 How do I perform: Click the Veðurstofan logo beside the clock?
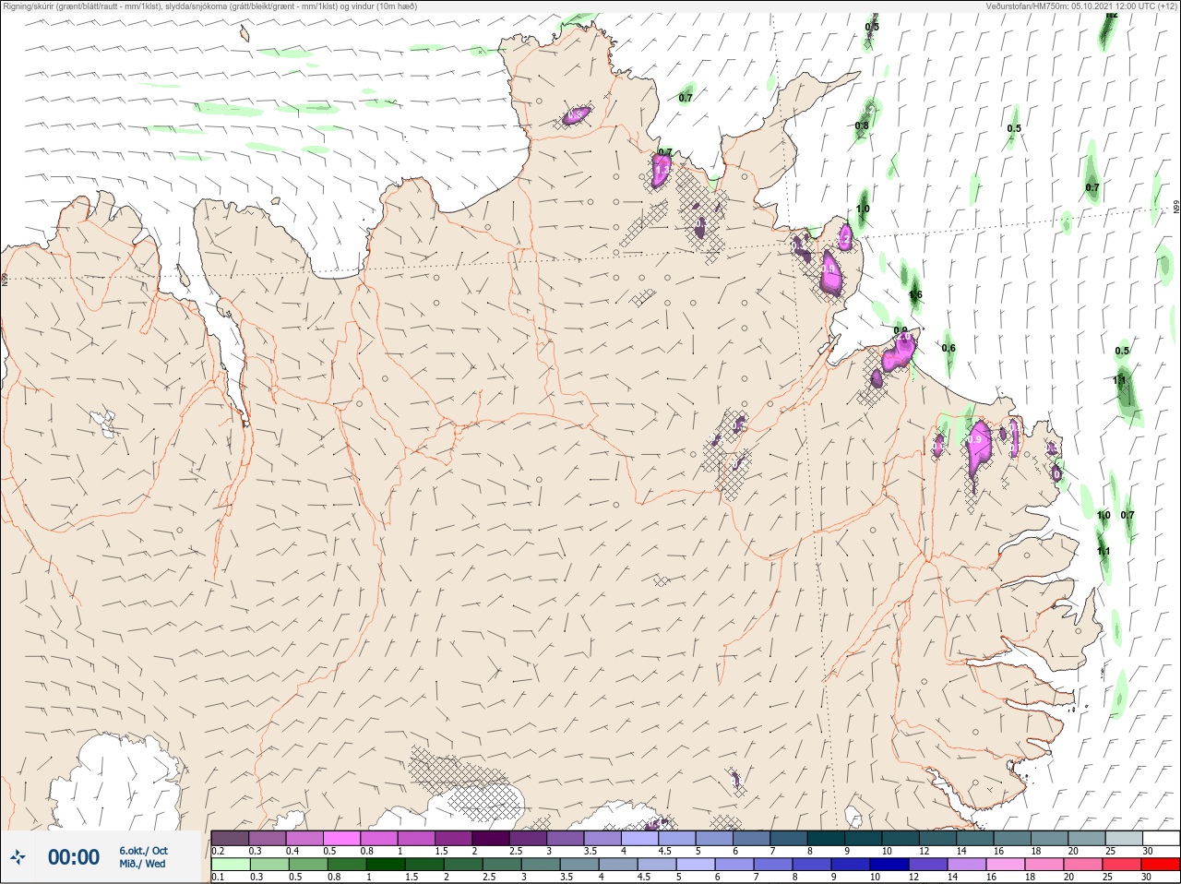tap(18, 857)
